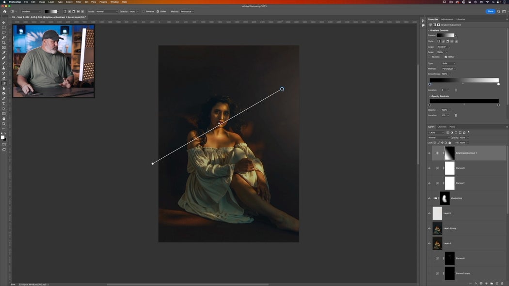Click the Share button
The height and width of the screenshot is (286, 509).
[x=490, y=11]
